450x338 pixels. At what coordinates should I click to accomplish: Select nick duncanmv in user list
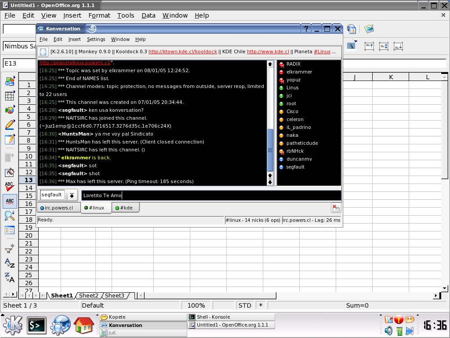click(x=299, y=159)
